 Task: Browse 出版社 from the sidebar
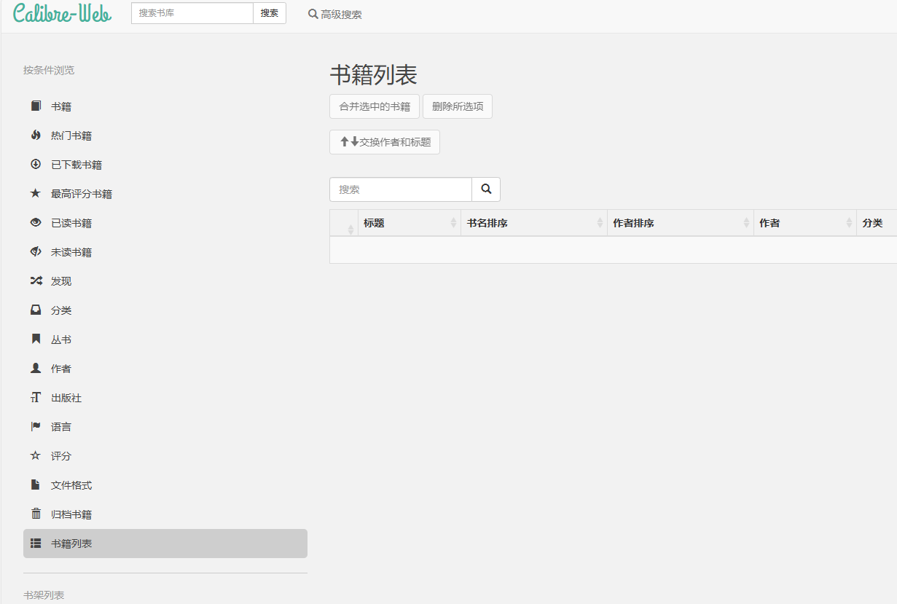coord(165,398)
